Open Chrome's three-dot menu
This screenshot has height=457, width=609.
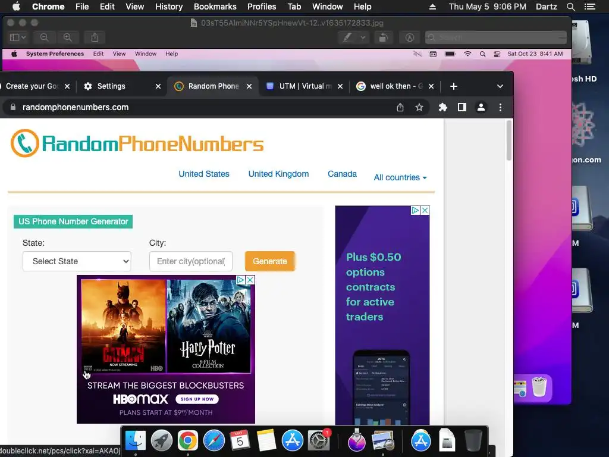click(500, 107)
